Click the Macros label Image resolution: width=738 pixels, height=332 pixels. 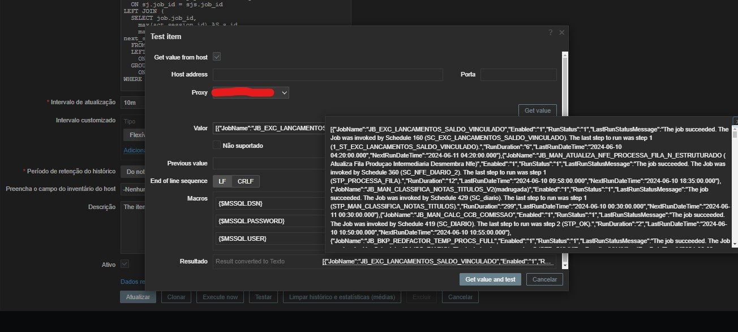pos(198,198)
